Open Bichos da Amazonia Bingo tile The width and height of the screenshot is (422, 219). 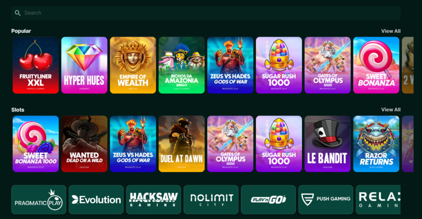pos(181,65)
